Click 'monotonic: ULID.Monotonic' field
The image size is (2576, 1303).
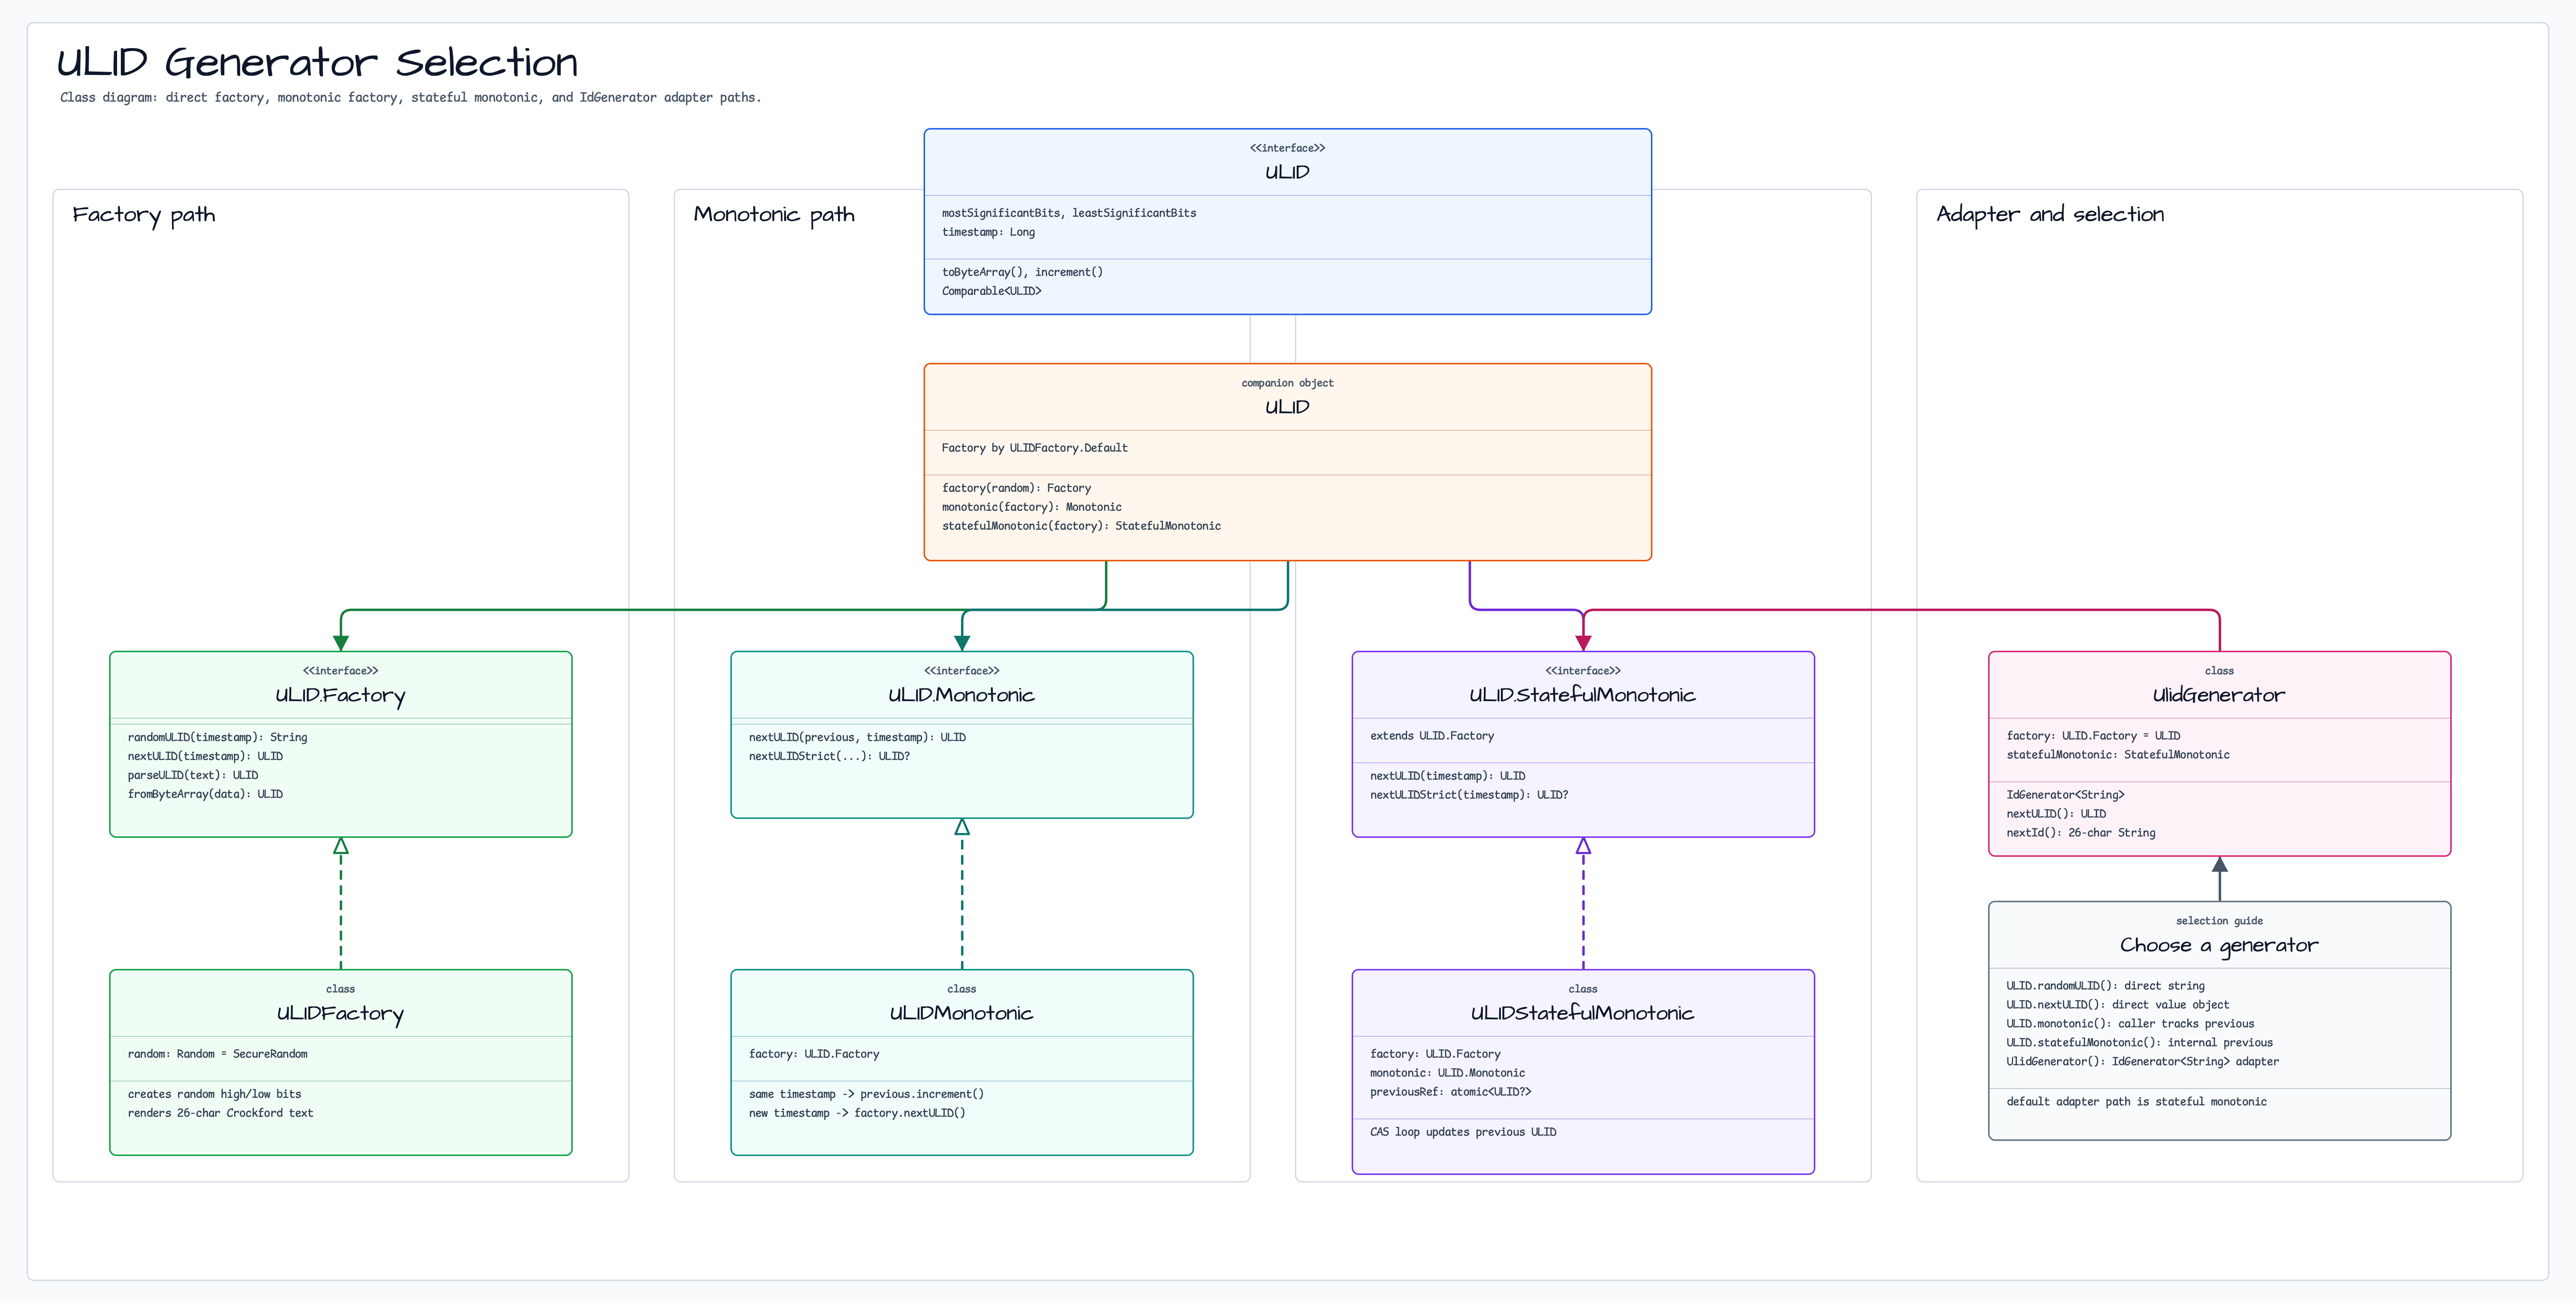1447,1073
